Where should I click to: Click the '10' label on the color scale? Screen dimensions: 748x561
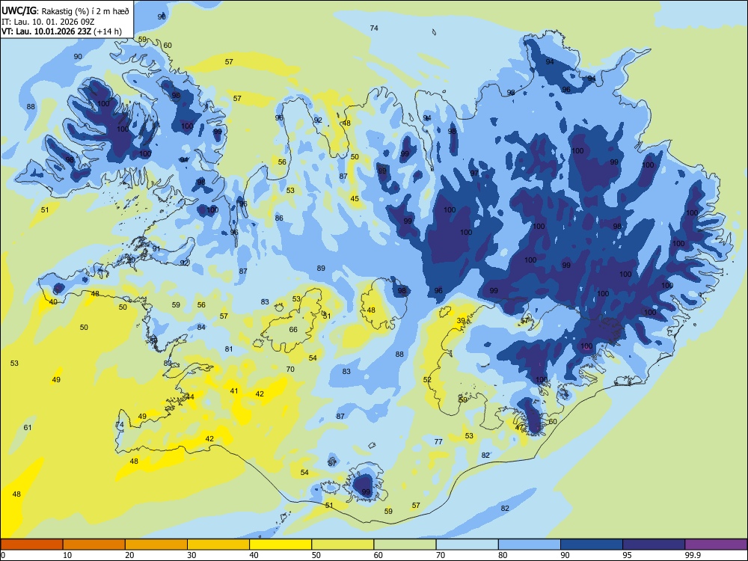68,555
